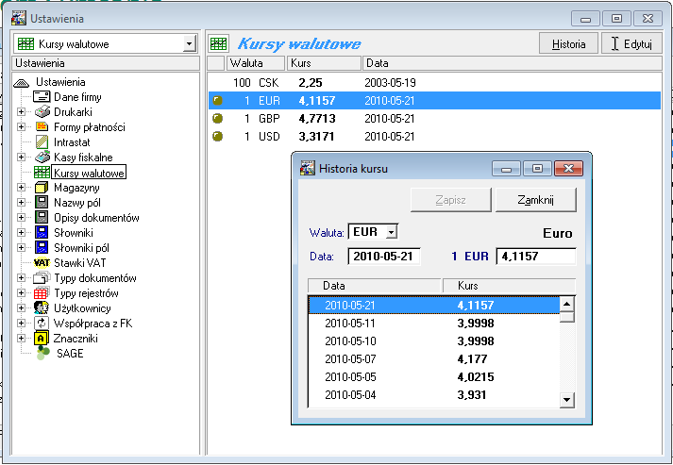The width and height of the screenshot is (673, 465).
Task: Expand the Formy płatności node
Action: pos(21,127)
